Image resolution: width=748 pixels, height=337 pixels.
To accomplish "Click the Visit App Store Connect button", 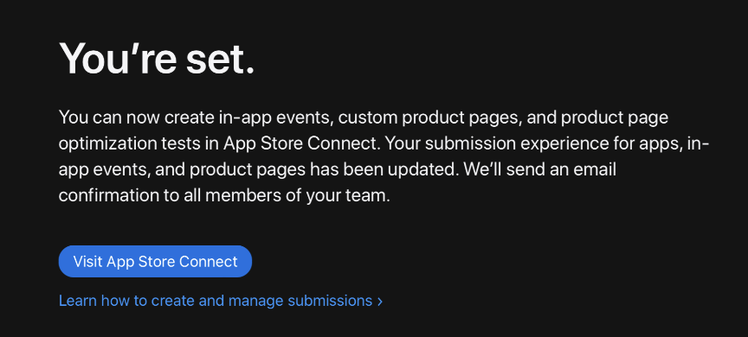I will pos(155,261).
